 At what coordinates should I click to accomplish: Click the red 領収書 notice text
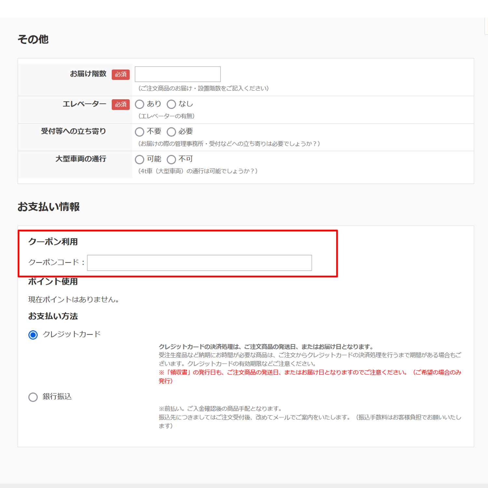(x=310, y=376)
